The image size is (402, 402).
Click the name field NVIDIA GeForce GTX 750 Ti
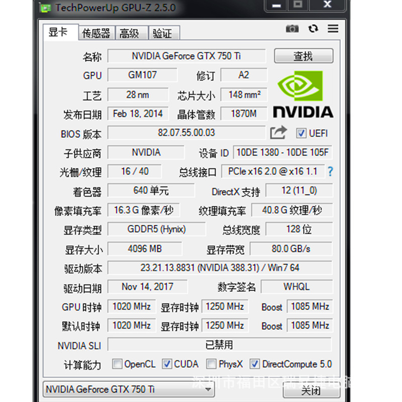(186, 56)
